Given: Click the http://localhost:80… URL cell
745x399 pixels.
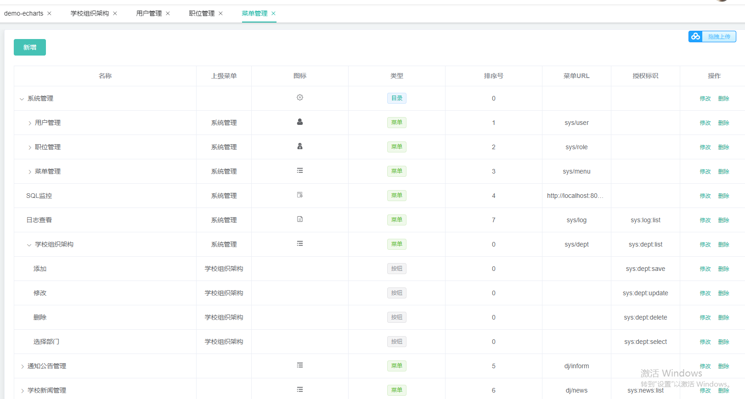Looking at the screenshot, I should point(576,196).
